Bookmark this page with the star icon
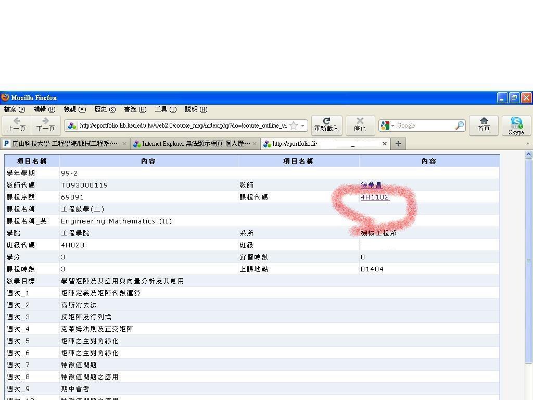 click(294, 126)
